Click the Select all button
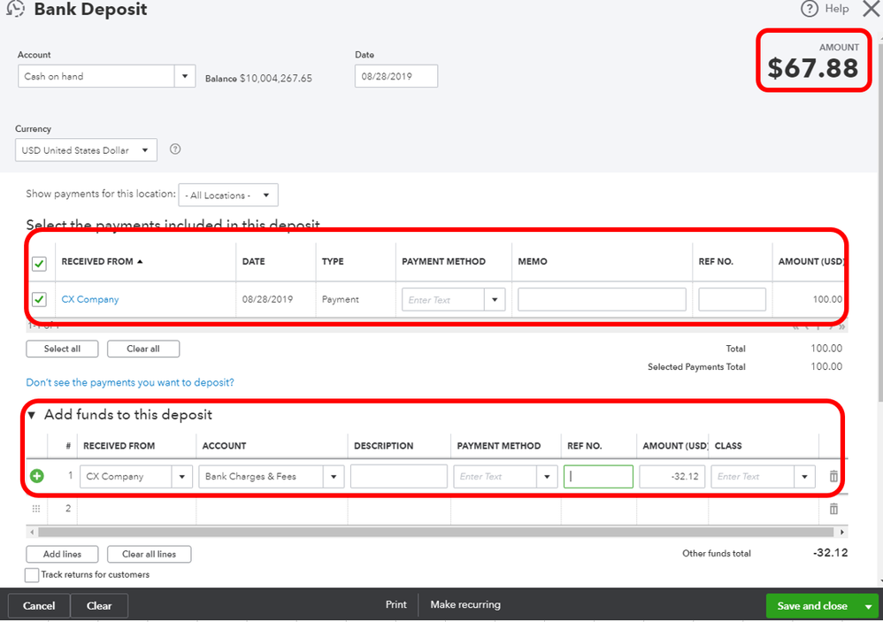Viewport: 883px width, 622px height. pyautogui.click(x=62, y=349)
